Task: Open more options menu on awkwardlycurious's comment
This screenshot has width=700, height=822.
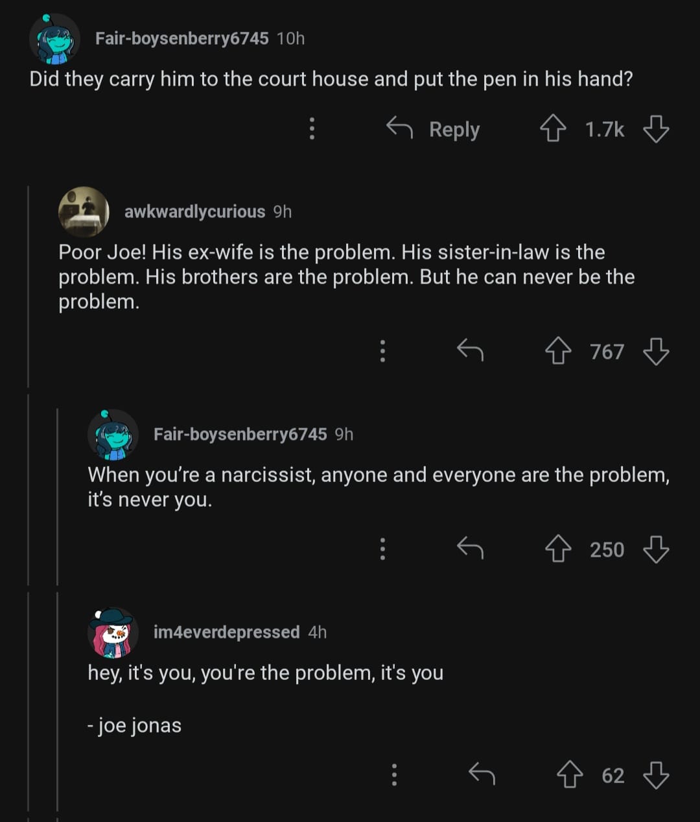Action: click(x=382, y=351)
